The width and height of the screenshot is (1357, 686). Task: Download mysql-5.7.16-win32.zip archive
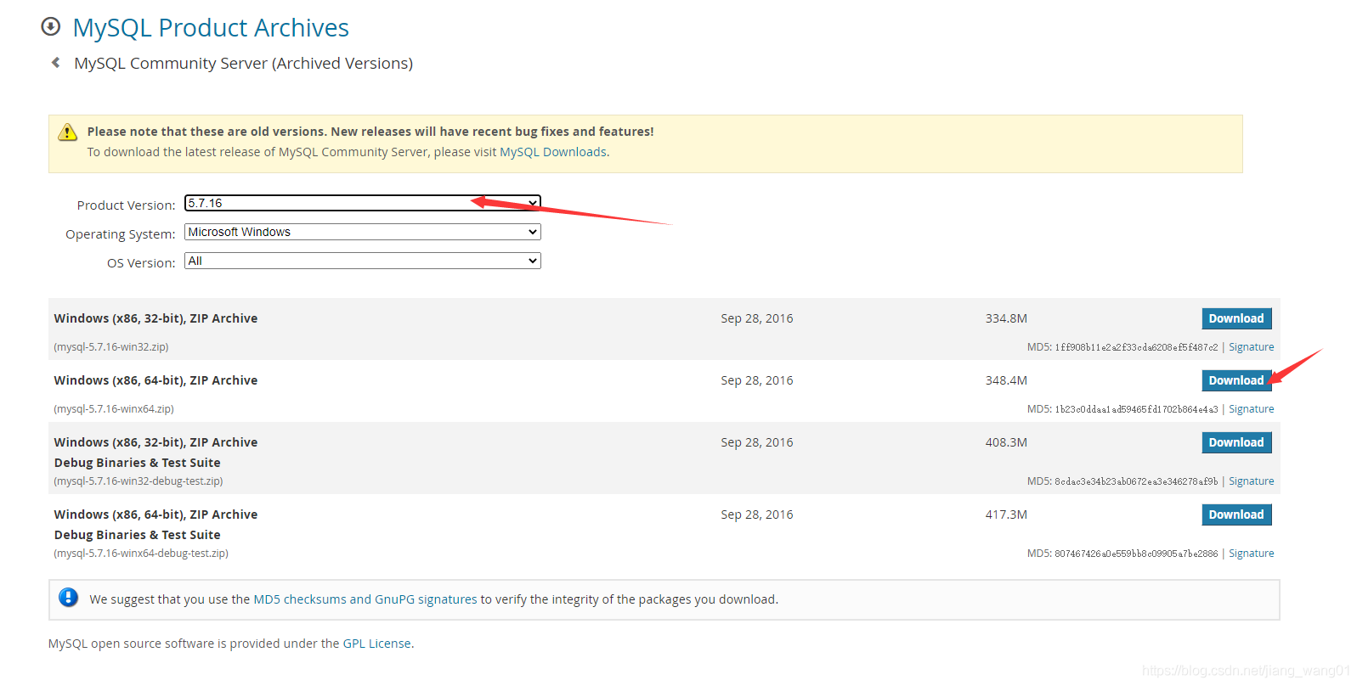tap(1236, 318)
